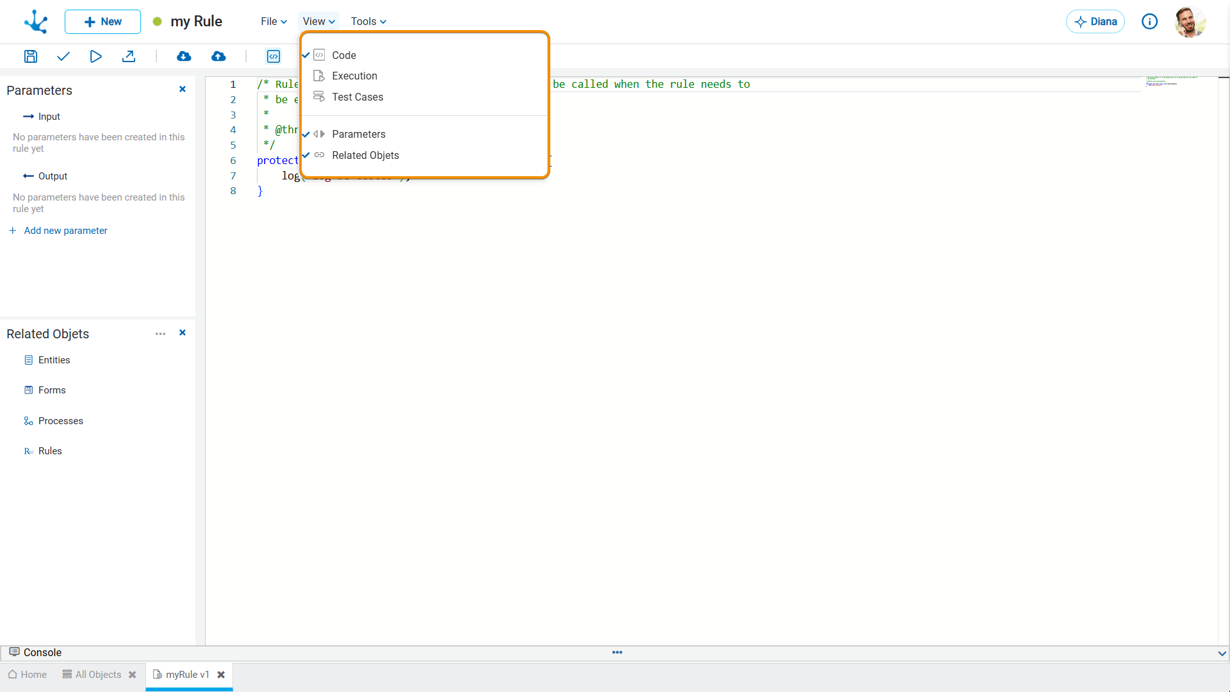Image resolution: width=1230 pixels, height=692 pixels.
Task: Open the info circle icon
Action: pos(1149,22)
